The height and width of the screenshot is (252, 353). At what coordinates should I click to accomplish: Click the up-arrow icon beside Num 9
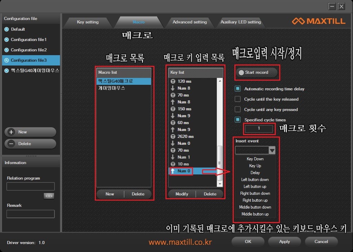coord(173,130)
